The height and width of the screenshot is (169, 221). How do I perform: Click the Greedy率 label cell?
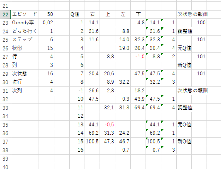[25, 23]
